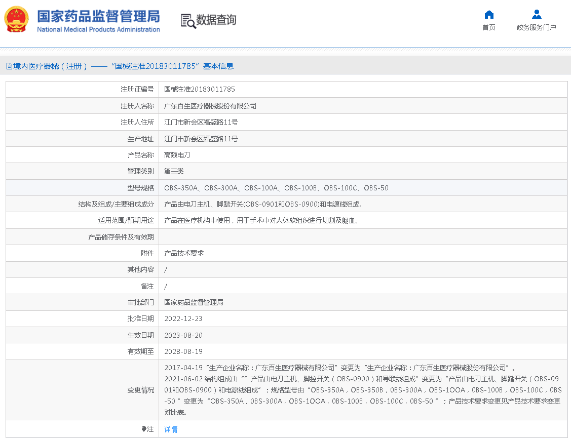This screenshot has height=439, width=571.
Task: Click the 型号规格 specifications cell
Action: [277, 187]
